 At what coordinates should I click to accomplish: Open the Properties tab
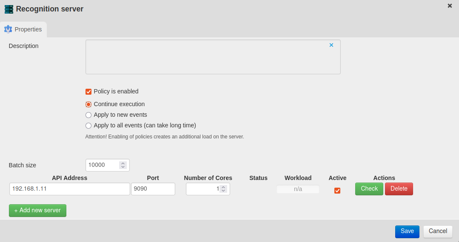(x=24, y=29)
